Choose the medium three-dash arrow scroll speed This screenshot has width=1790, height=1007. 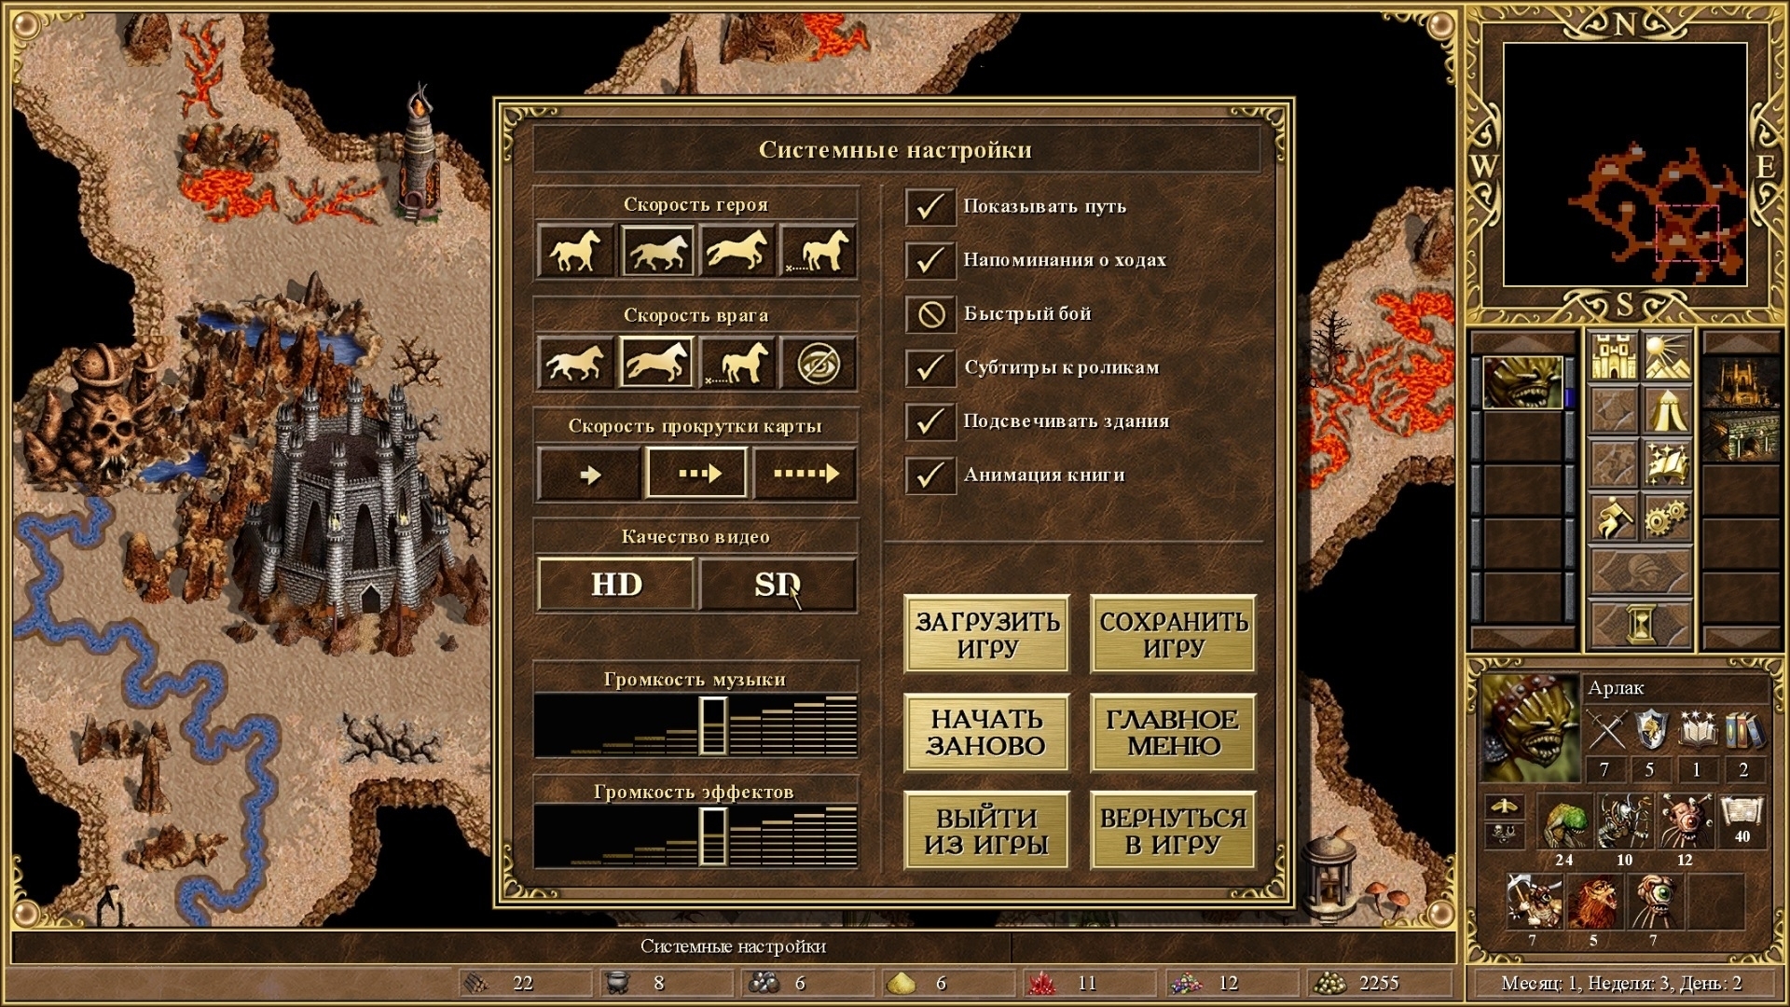[x=697, y=474]
